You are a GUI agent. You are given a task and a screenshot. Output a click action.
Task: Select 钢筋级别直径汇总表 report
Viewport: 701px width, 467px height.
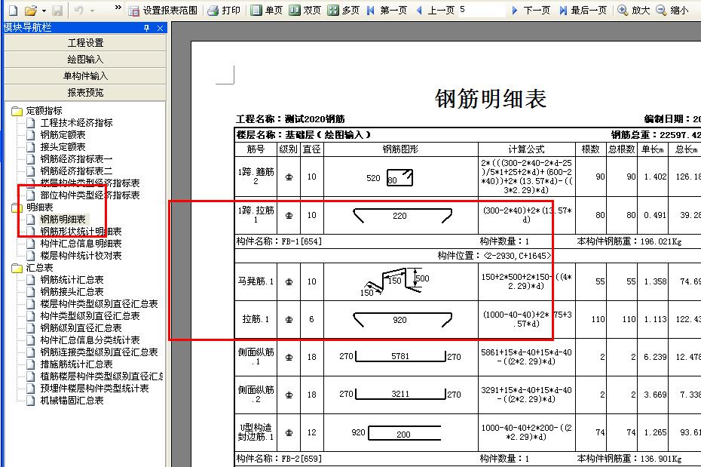coord(81,328)
